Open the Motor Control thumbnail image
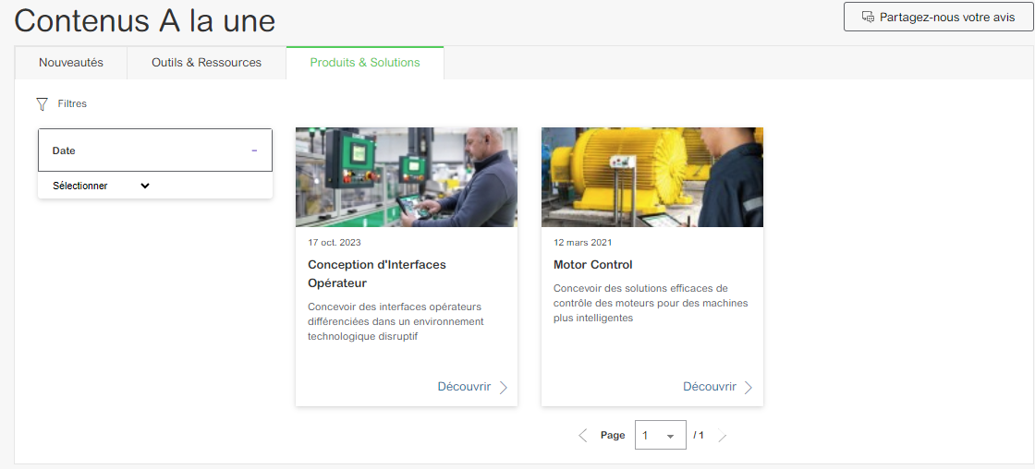Image resolution: width=1035 pixels, height=469 pixels. [652, 177]
